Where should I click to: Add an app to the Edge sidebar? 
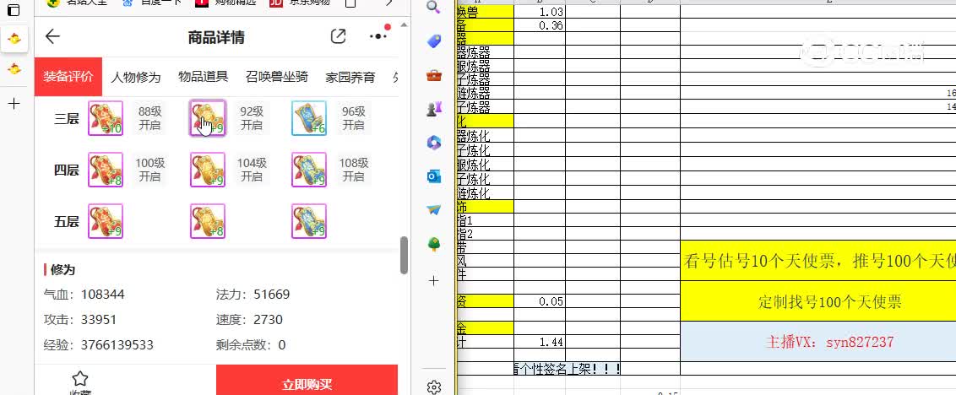point(433,281)
